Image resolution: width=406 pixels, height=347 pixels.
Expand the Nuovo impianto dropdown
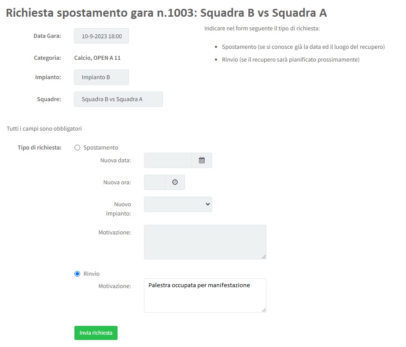coord(178,204)
